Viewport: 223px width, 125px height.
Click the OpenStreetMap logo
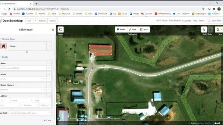[11, 21]
